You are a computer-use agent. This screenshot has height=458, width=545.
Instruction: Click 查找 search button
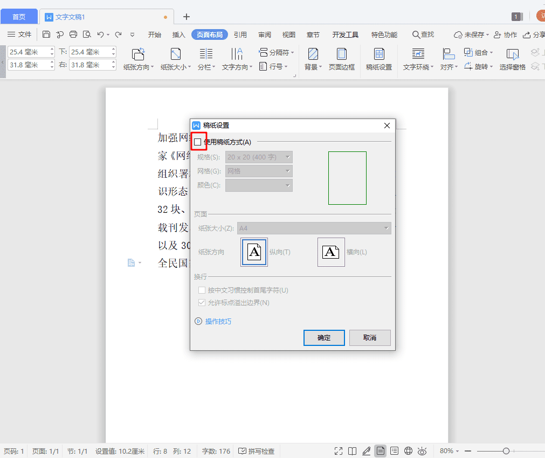click(x=423, y=34)
